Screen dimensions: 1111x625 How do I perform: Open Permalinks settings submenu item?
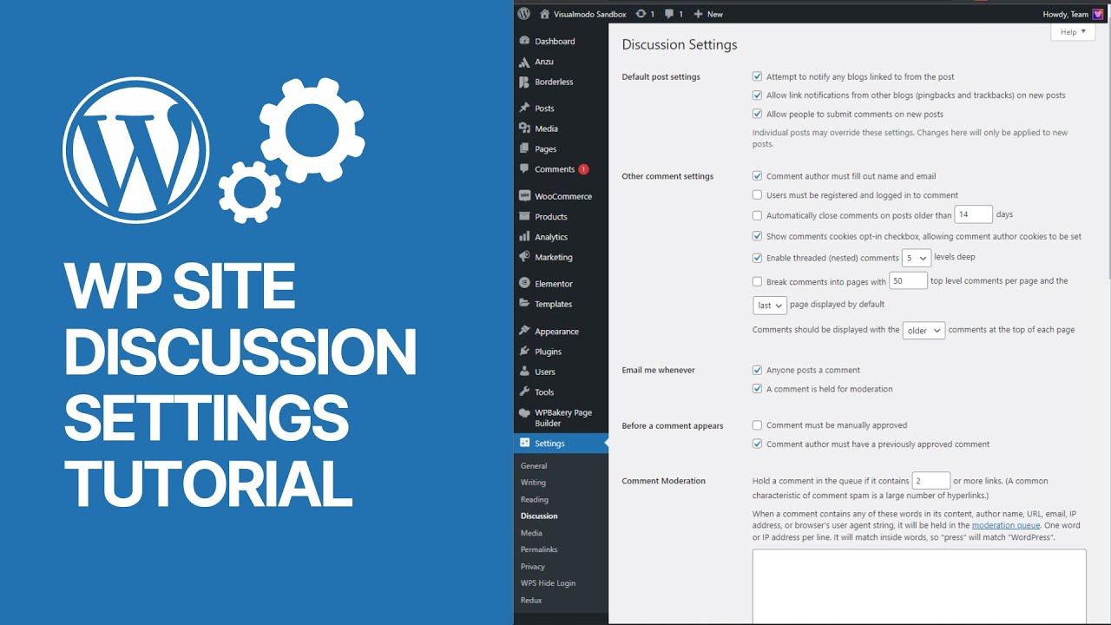pyautogui.click(x=539, y=549)
